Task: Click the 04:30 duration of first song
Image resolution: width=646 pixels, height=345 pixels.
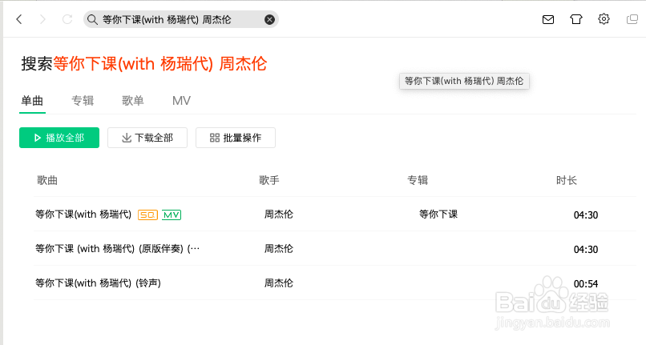Action: [586, 215]
